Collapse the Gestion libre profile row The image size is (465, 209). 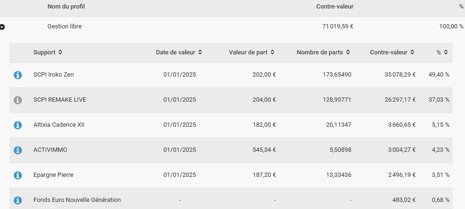point(2,27)
